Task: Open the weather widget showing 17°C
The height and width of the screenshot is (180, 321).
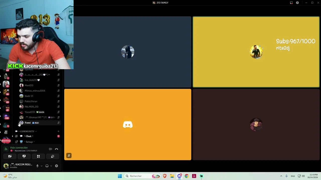Action: tap(10, 176)
